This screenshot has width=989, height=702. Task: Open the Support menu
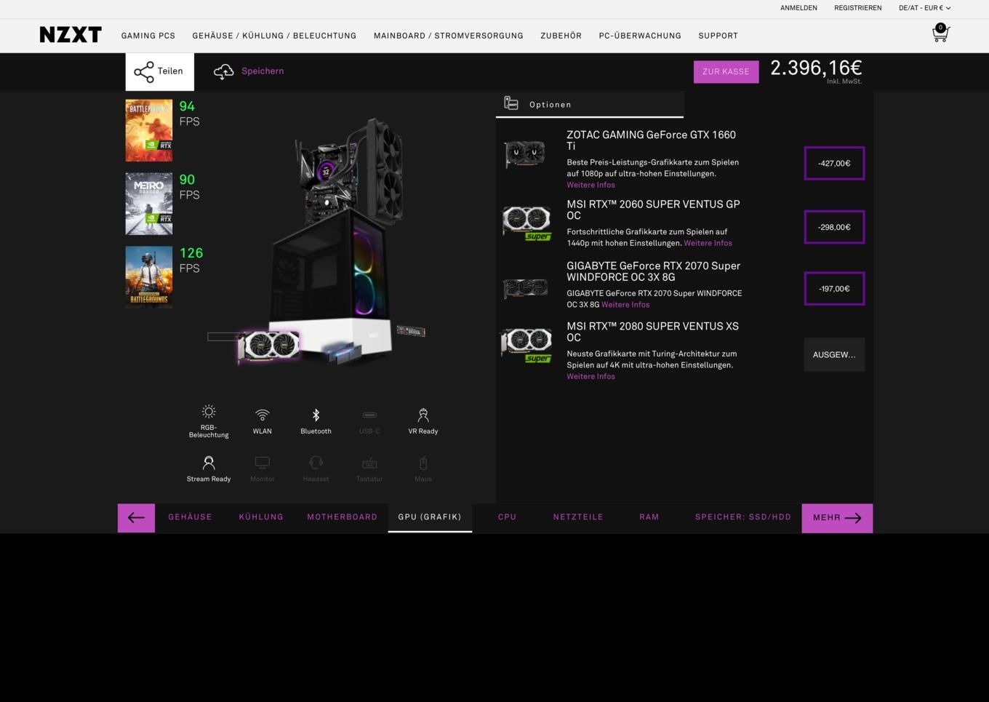tap(718, 36)
